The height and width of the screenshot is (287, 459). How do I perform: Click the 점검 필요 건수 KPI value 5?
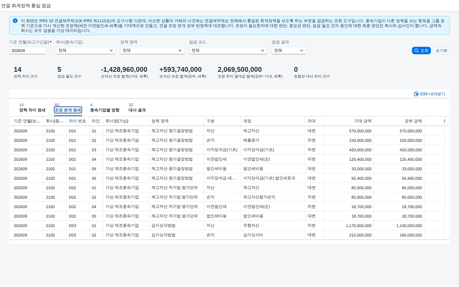pyautogui.click(x=59, y=69)
